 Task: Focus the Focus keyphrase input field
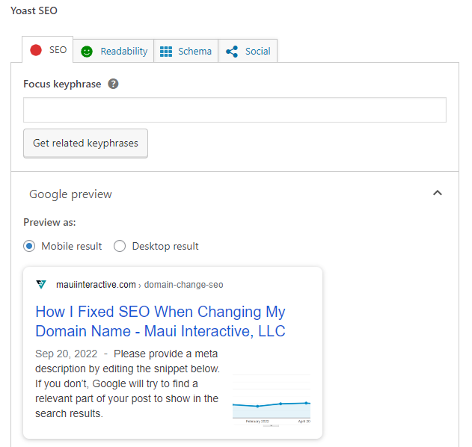(x=235, y=110)
